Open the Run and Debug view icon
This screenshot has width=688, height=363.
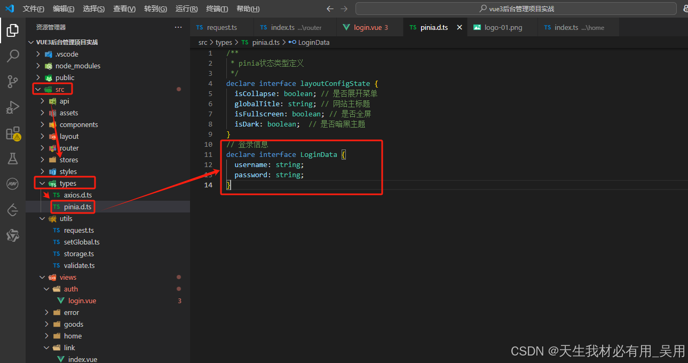point(13,107)
